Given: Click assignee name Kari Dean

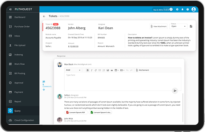Looking at the screenshot, I should pos(106,28).
